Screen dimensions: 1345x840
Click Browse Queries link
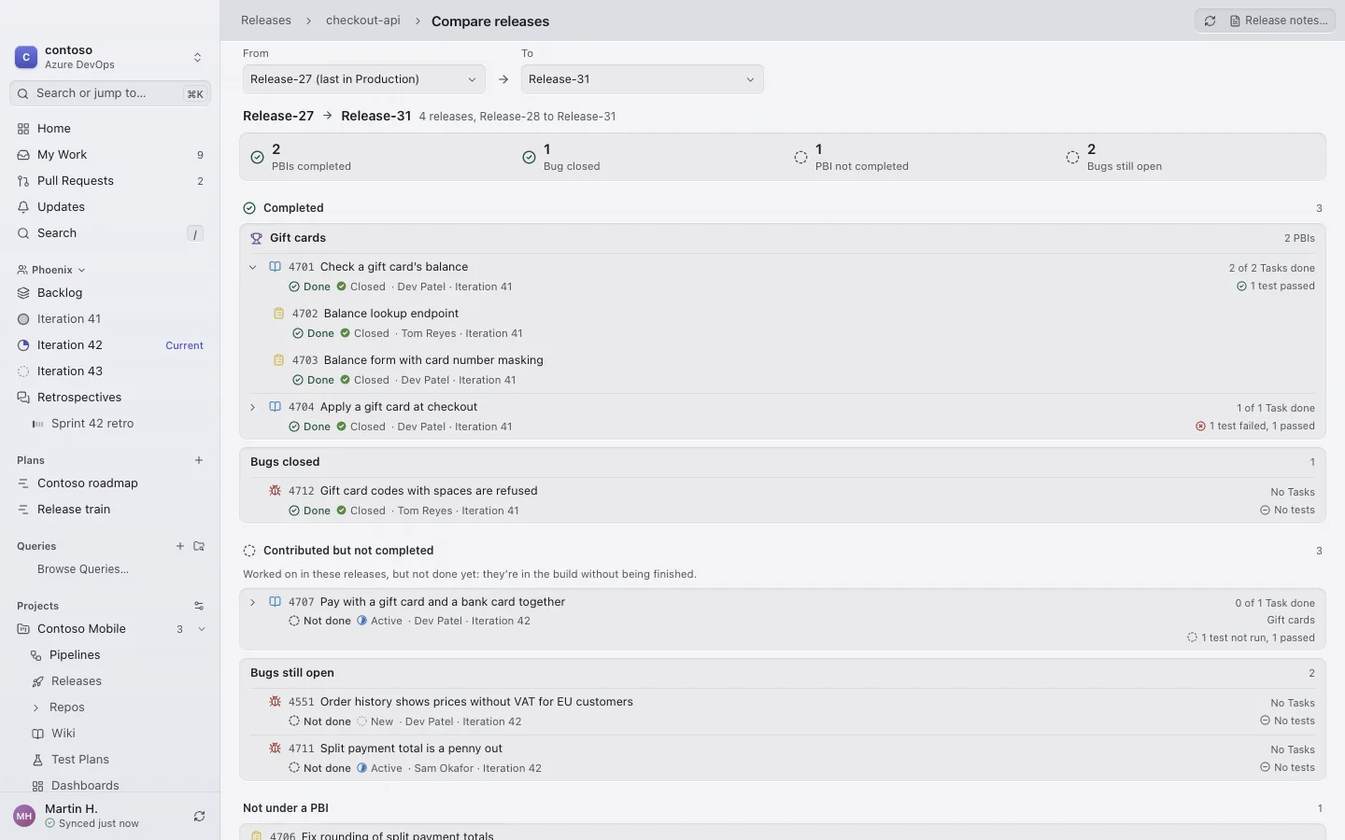(83, 569)
